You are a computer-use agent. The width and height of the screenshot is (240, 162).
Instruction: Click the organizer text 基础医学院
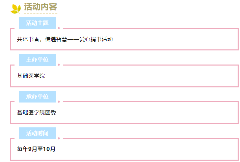(31, 76)
